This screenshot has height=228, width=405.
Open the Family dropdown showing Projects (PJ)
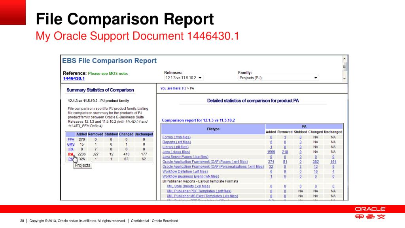tap(278, 78)
